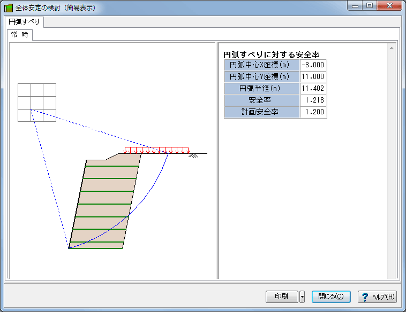
Task: Click the 閉じる(C) close button
Action: (331, 297)
